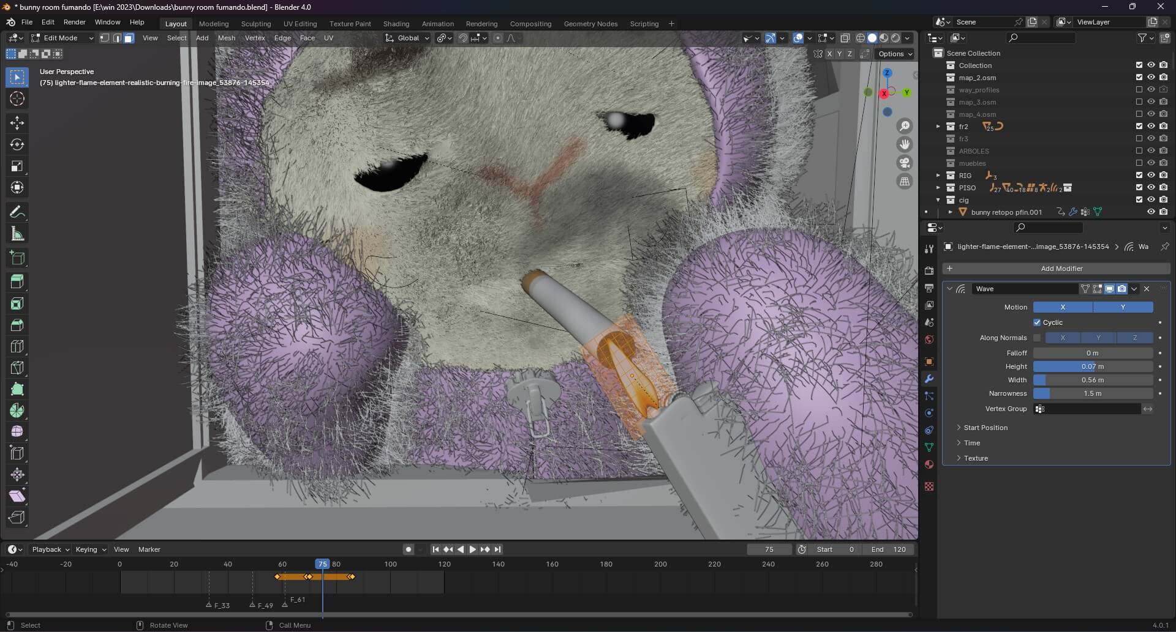Viewport: 1176px width, 632px height.
Task: Remove the Wave modifier with X button
Action: [1147, 289]
